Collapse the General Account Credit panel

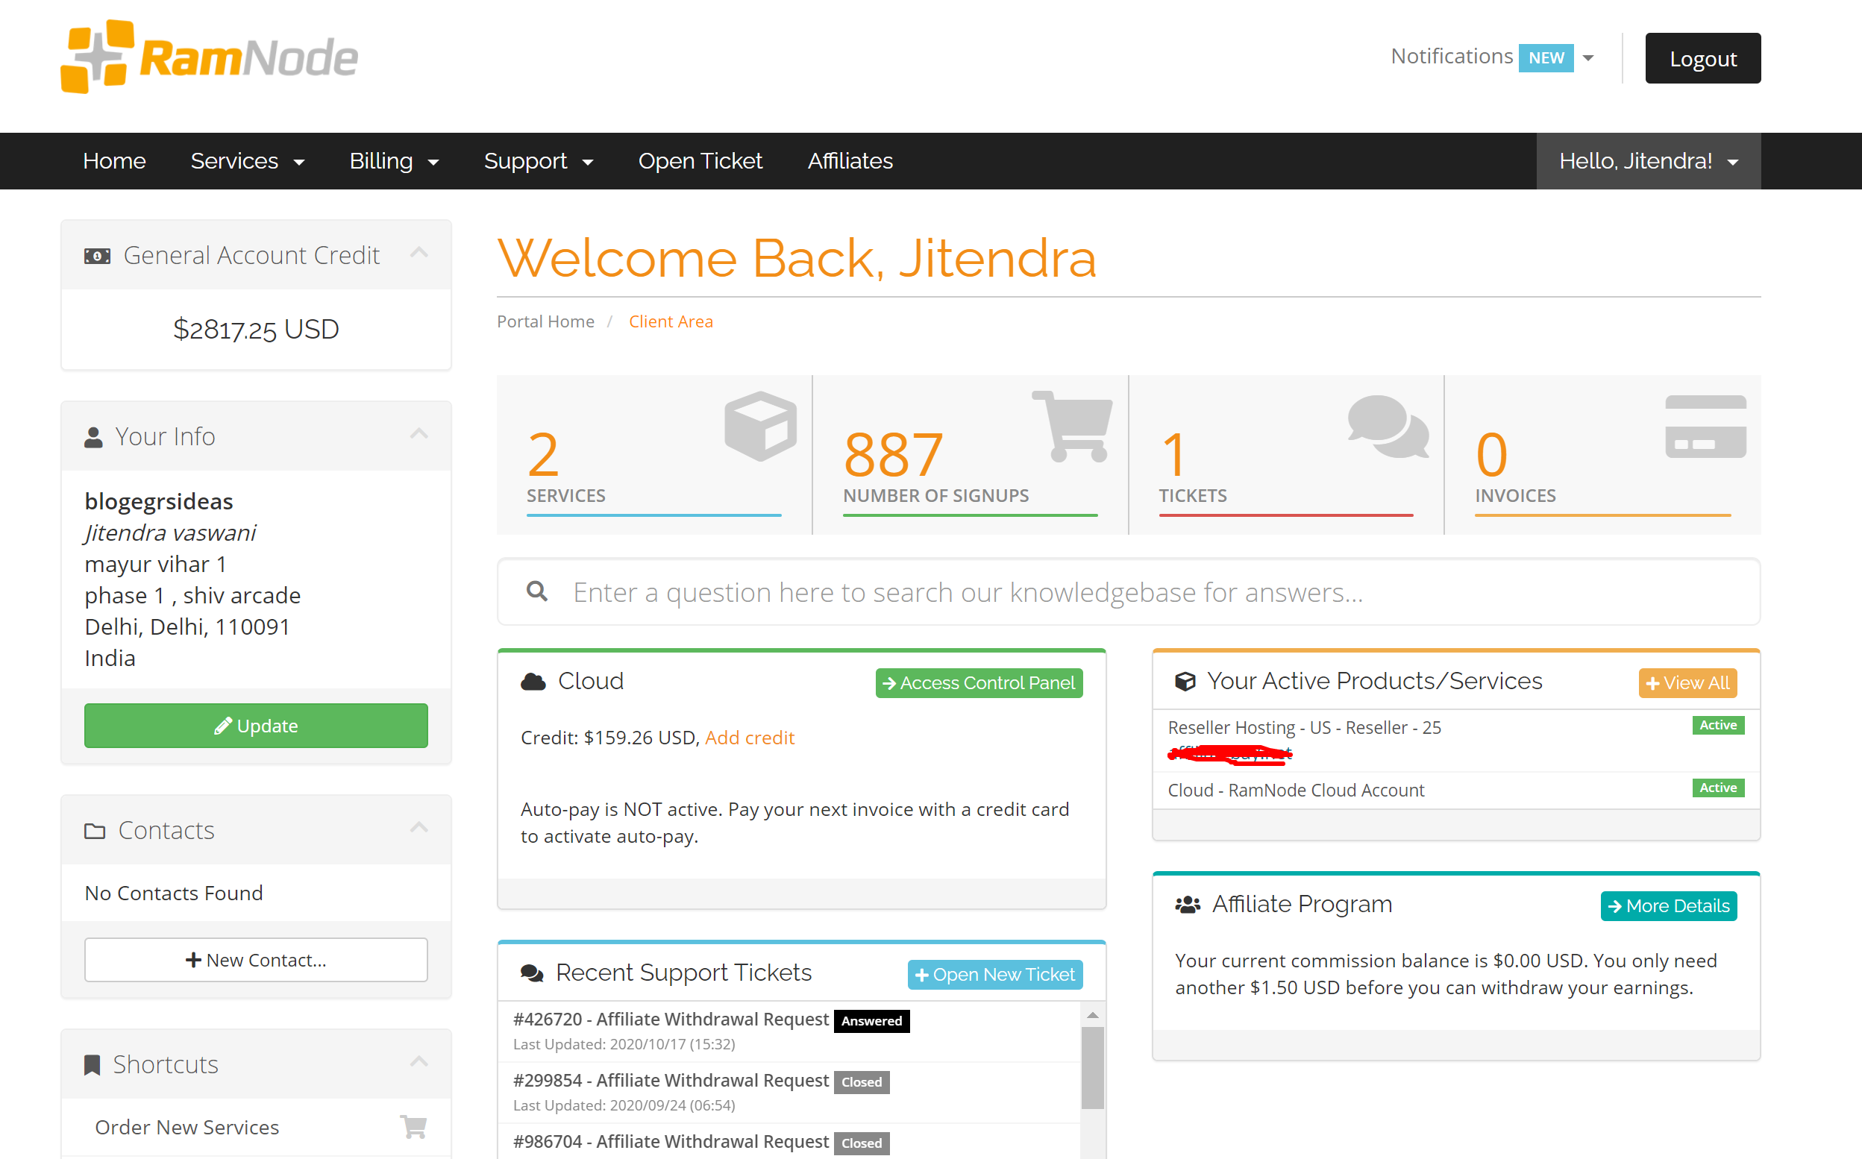click(x=419, y=253)
